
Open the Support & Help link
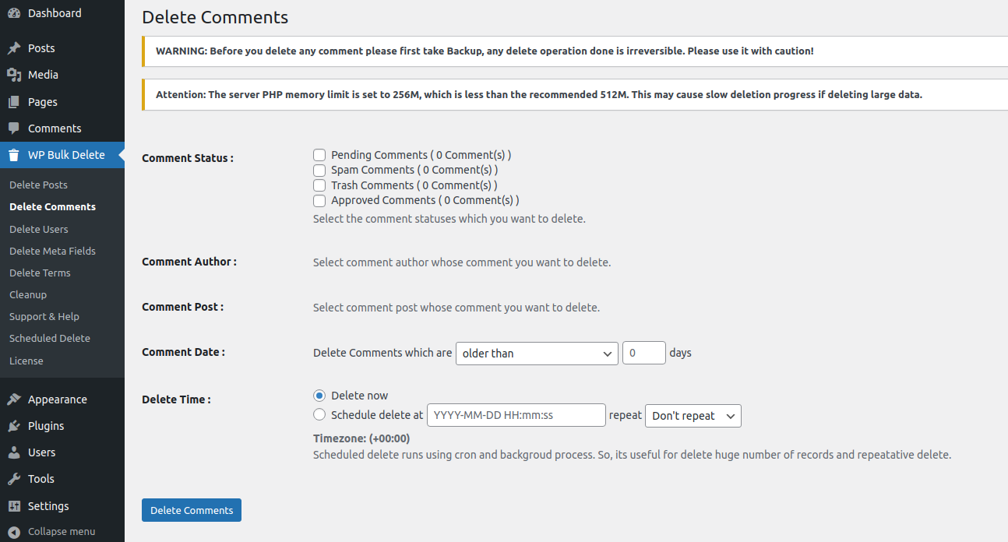pos(44,316)
